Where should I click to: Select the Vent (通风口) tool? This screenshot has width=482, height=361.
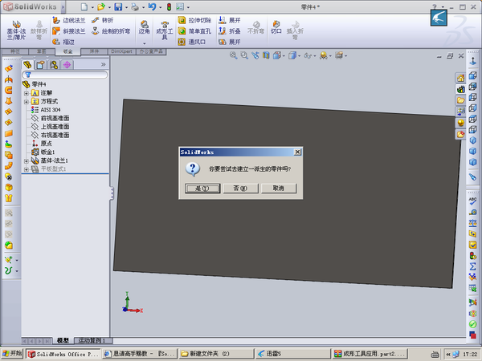pos(191,42)
